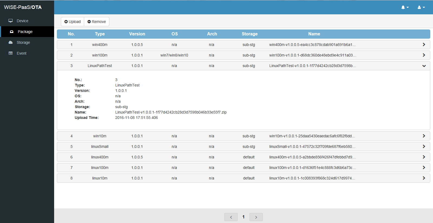Go to the next page arrow

[256, 217]
